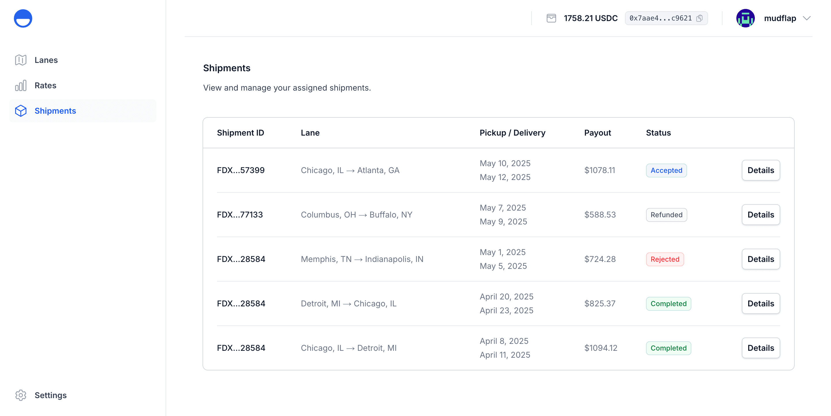Open the Lanes menu item
The image size is (831, 416).
[46, 60]
